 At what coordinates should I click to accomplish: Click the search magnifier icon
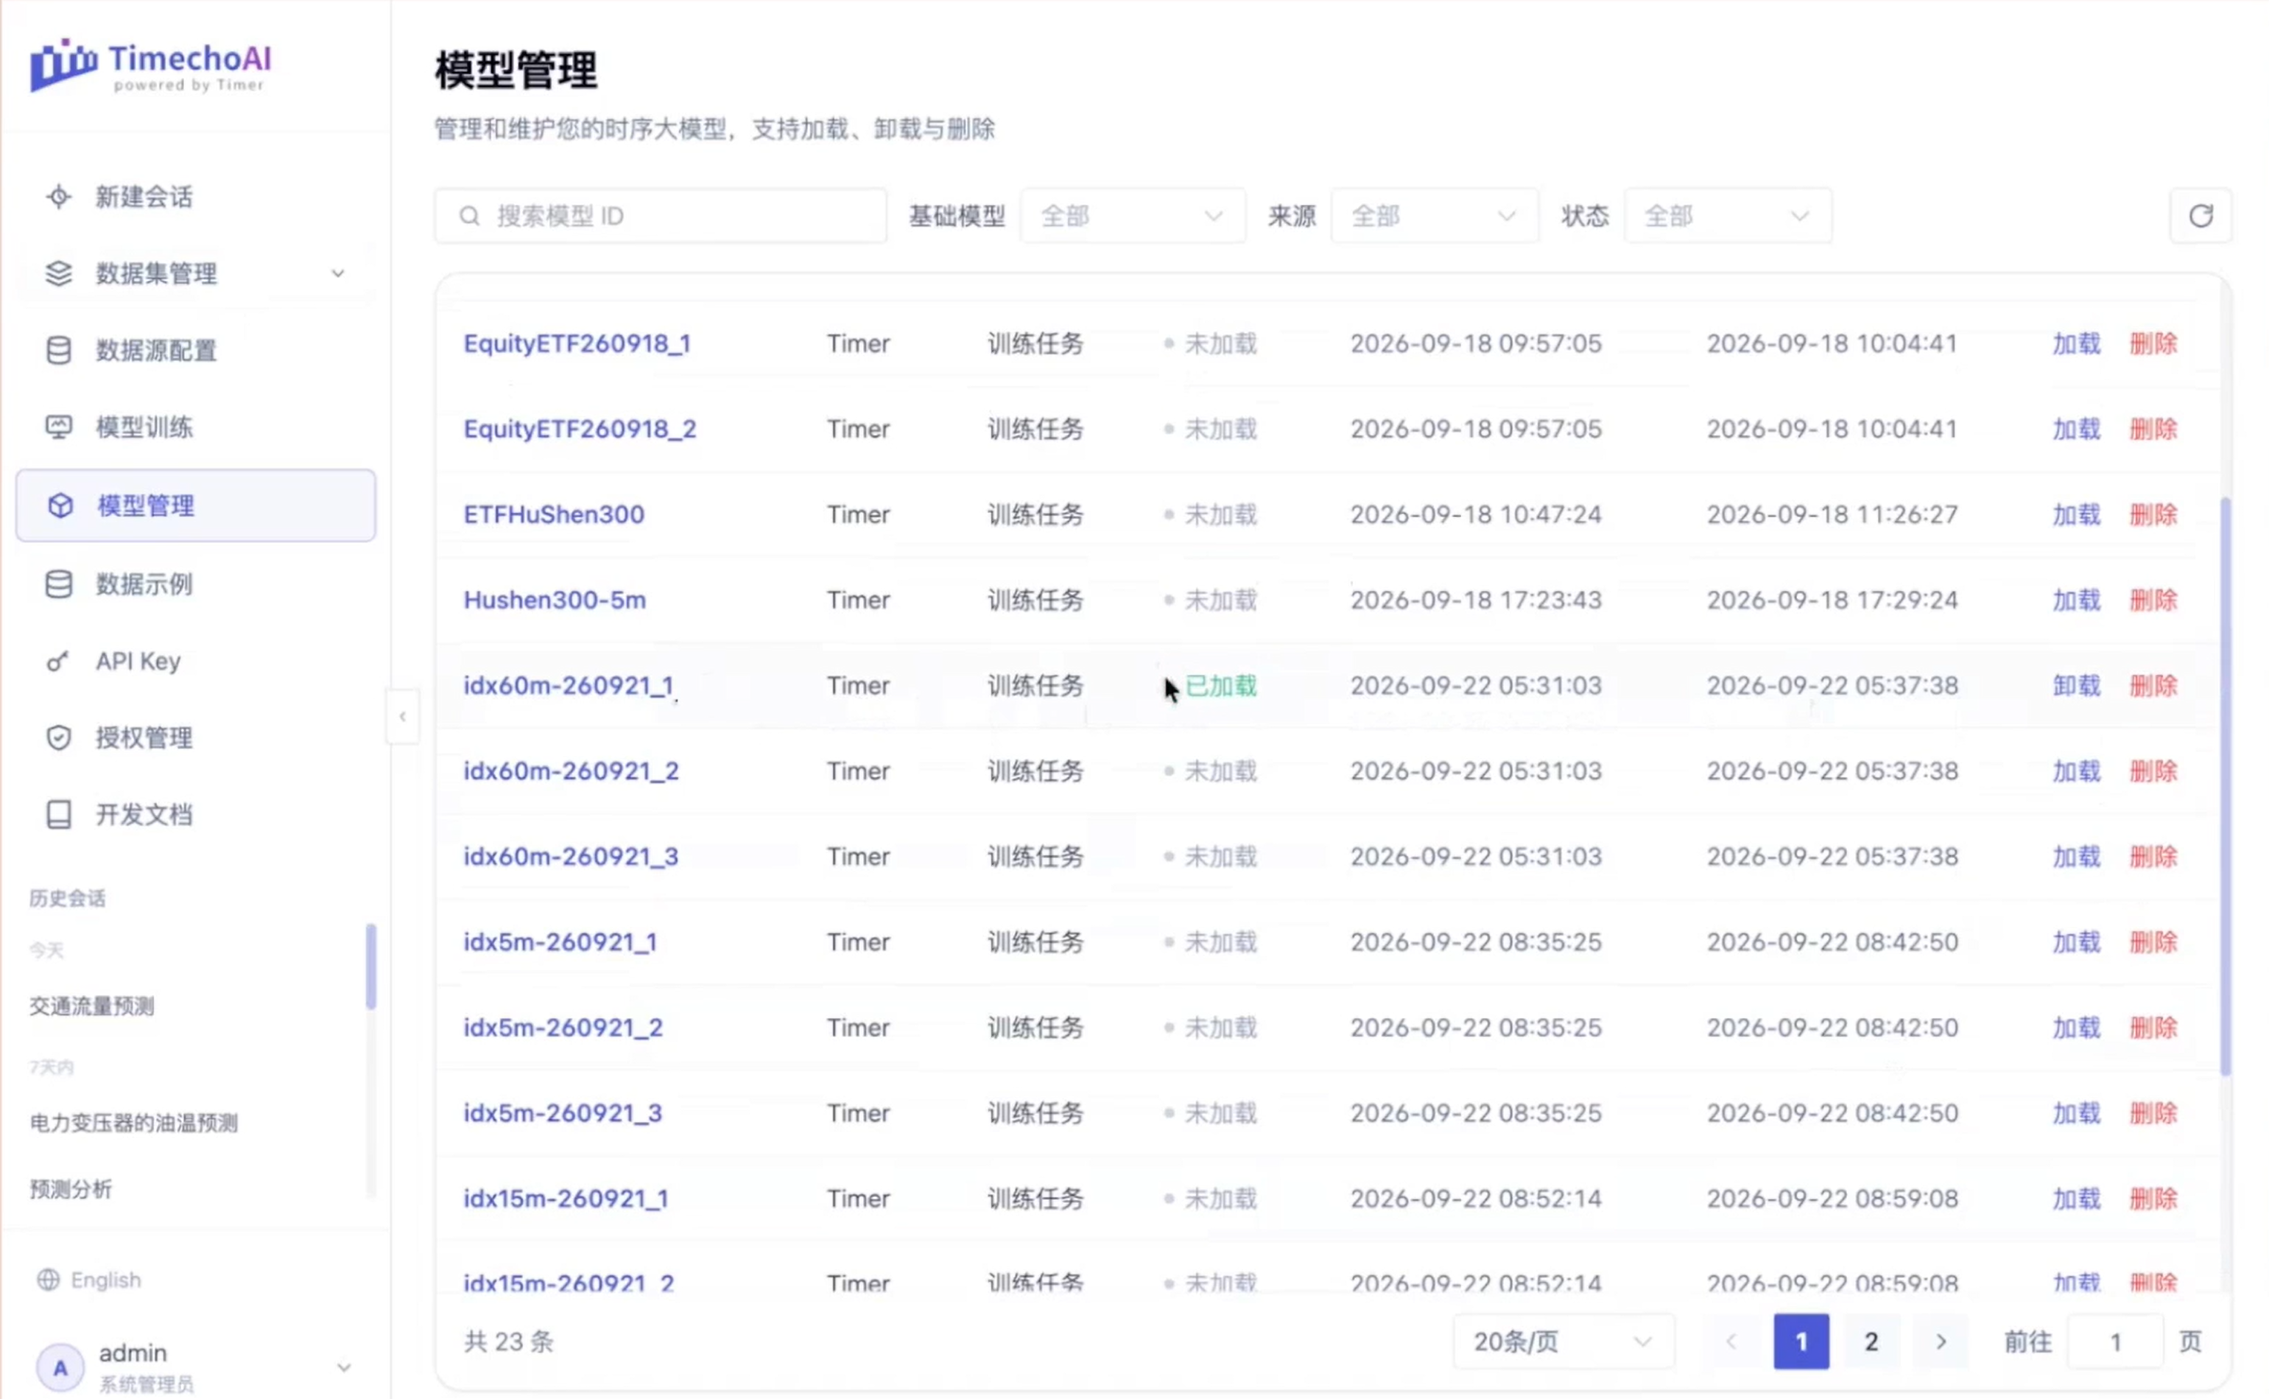click(x=470, y=217)
